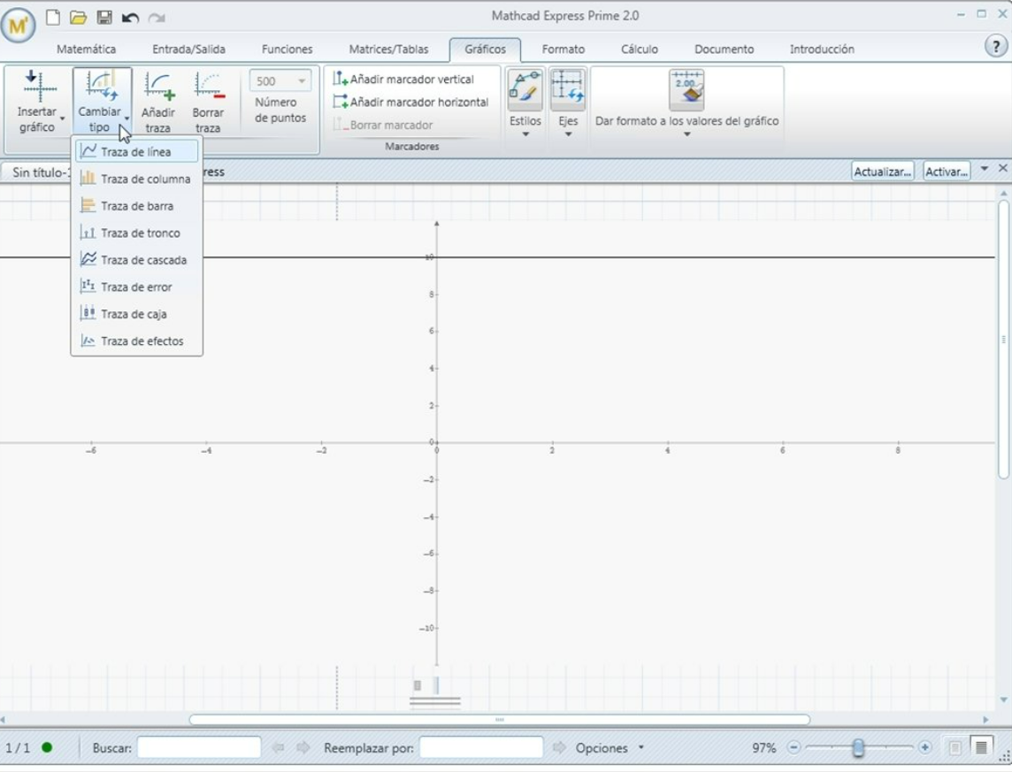
Task: Click the vertical scrollbar thumb
Action: [x=1004, y=340]
